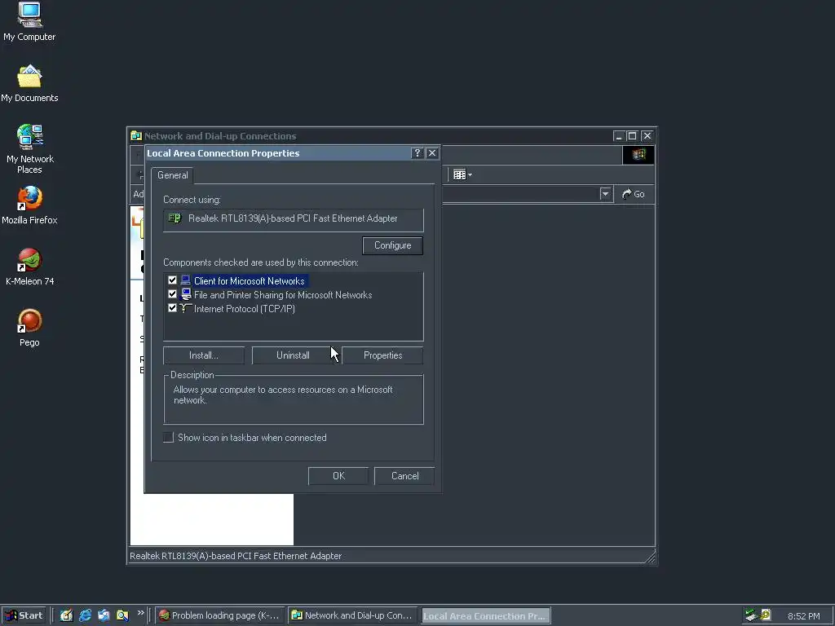The image size is (835, 626).
Task: Expand the address bar dropdown arrow
Action: (x=605, y=194)
